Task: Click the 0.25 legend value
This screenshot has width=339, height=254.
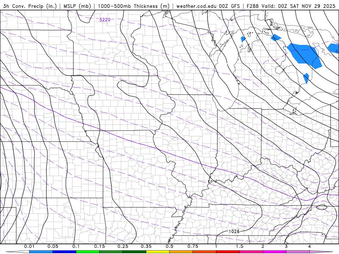Action: (123, 246)
